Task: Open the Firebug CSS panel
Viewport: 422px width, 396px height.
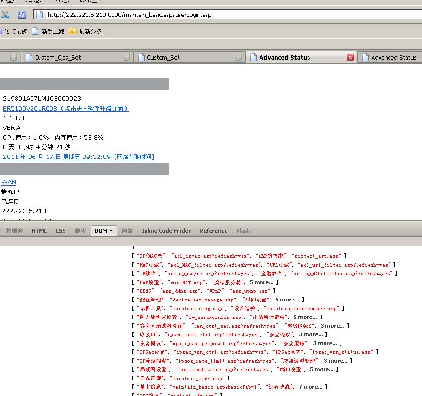Action: click(x=61, y=231)
